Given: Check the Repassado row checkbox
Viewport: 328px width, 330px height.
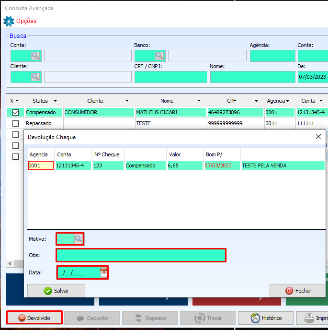Looking at the screenshot, I should 15,123.
